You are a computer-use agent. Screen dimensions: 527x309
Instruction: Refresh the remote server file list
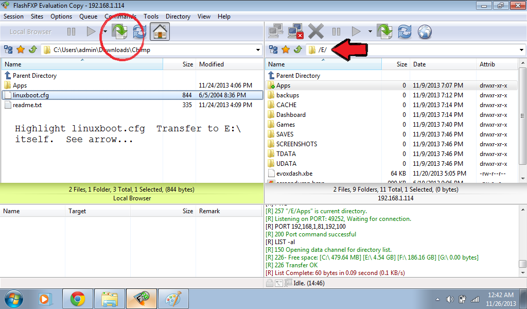click(405, 31)
